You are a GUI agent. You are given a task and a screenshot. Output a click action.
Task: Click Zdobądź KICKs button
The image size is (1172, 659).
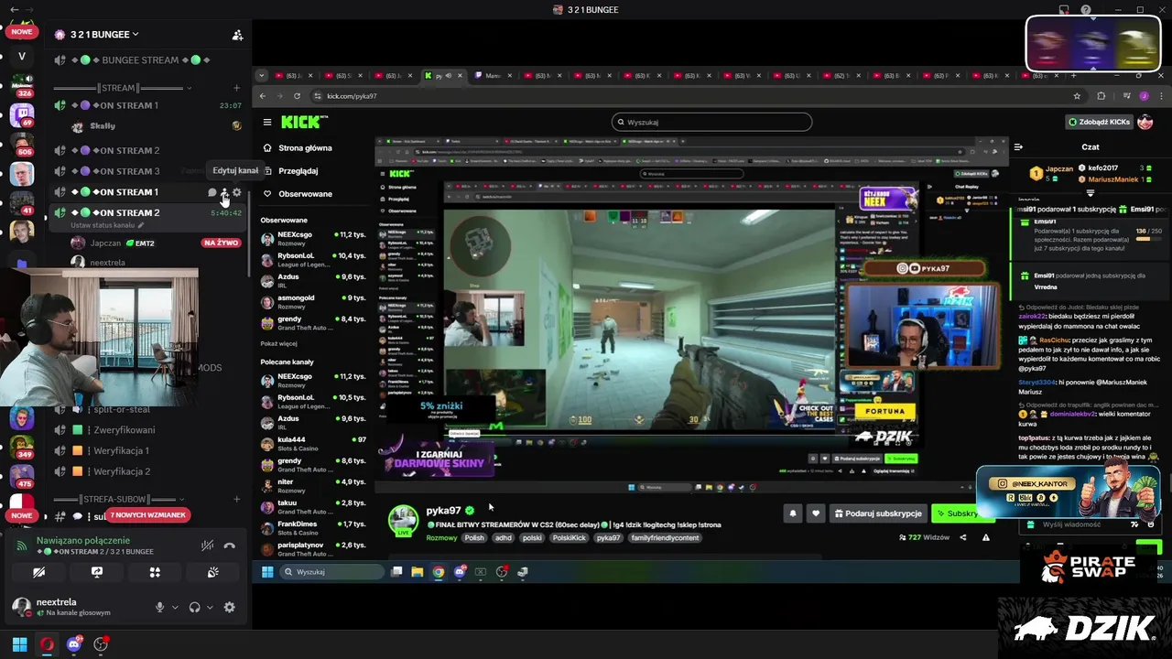point(1099,122)
